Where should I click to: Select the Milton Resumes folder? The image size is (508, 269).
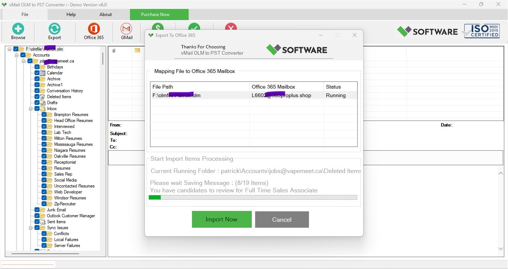(68, 138)
